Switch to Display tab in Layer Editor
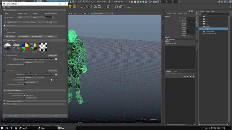This screenshot has height=130, width=232. 168,71
